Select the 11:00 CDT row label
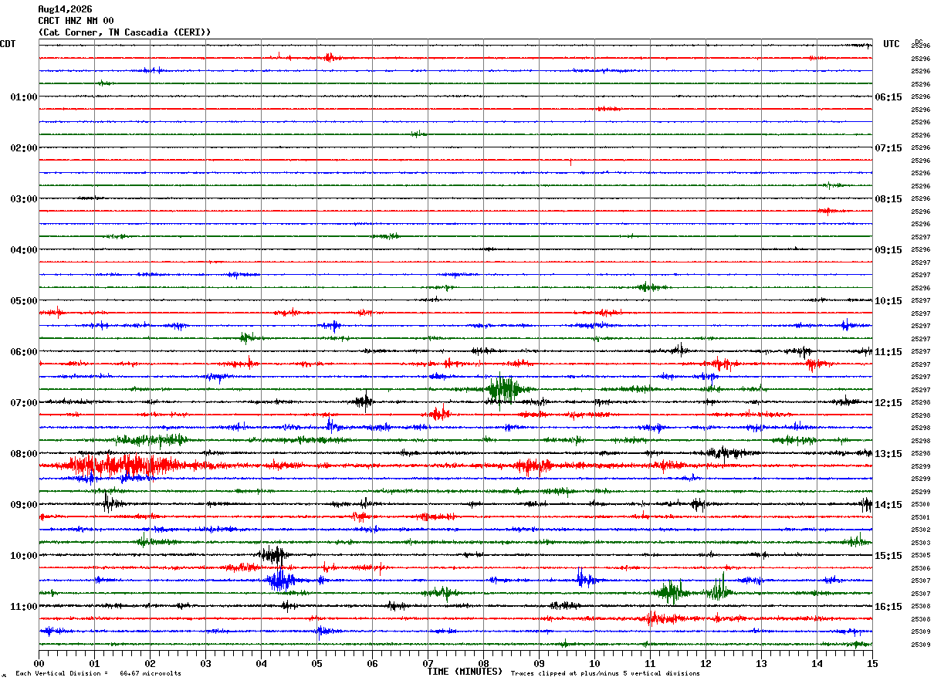 click(24, 607)
